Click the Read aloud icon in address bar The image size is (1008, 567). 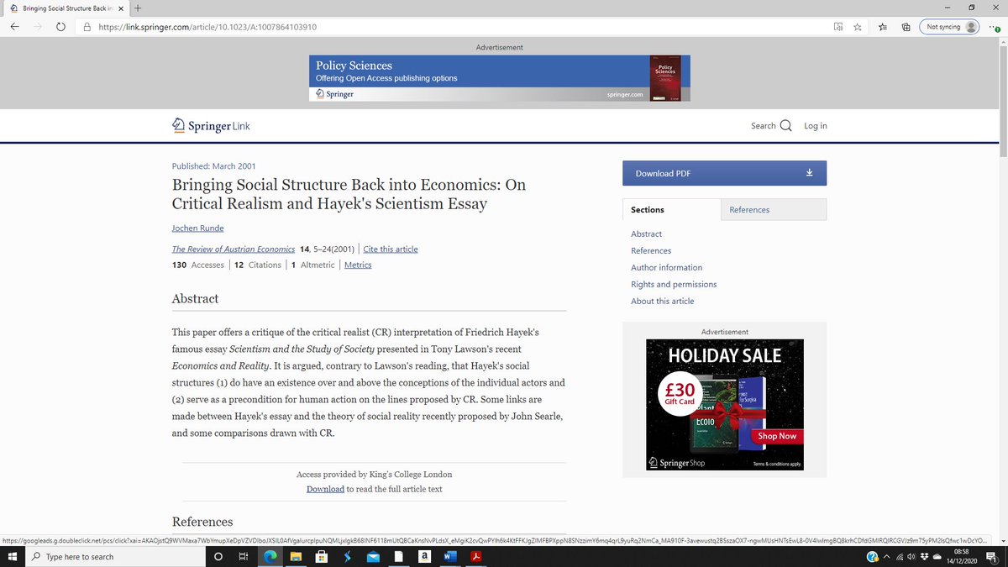(837, 26)
